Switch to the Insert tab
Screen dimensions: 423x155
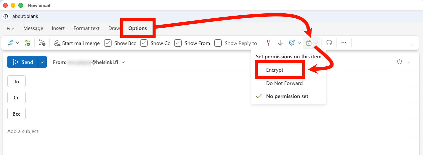point(58,28)
